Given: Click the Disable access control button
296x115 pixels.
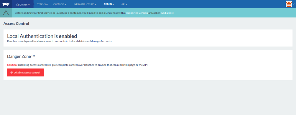Looking at the screenshot, I should tap(25, 73).
